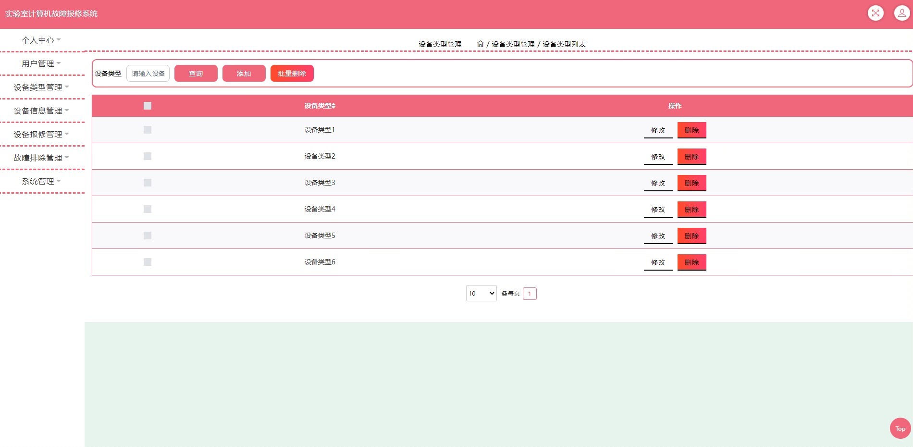The image size is (913, 447).
Task: Open the 故障排除管理 menu item
Action: pos(41,158)
